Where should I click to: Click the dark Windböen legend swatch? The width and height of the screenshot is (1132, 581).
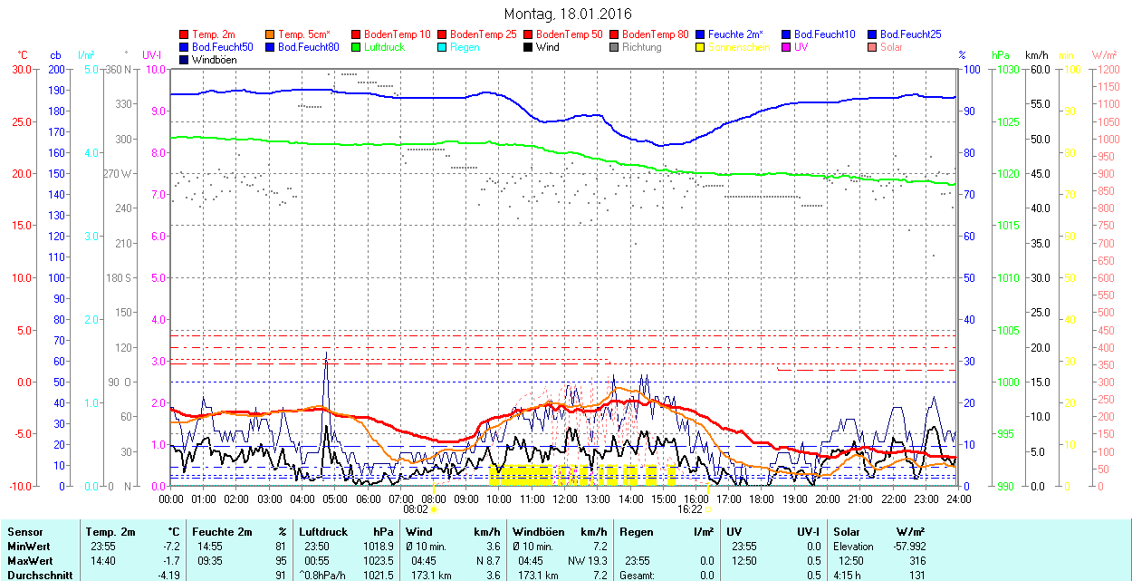click(184, 60)
